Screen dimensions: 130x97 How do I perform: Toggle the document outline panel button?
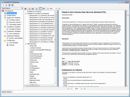point(41,9)
